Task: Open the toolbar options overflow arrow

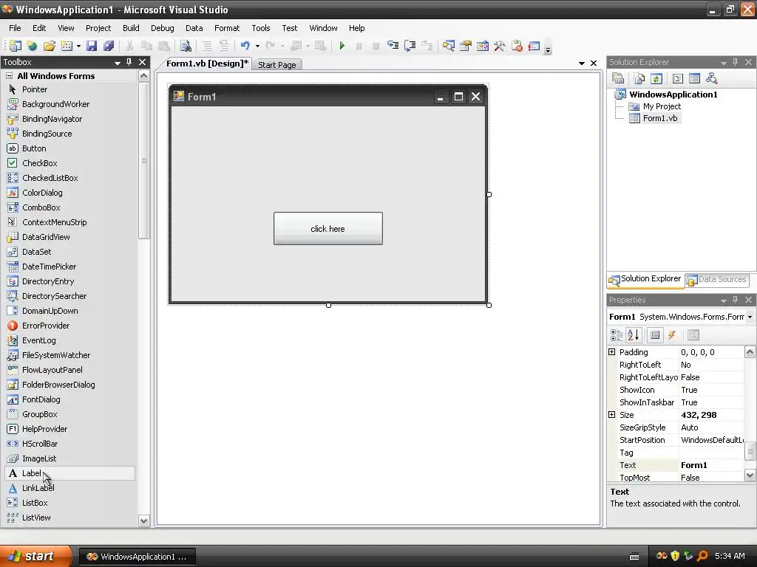Action: point(548,49)
